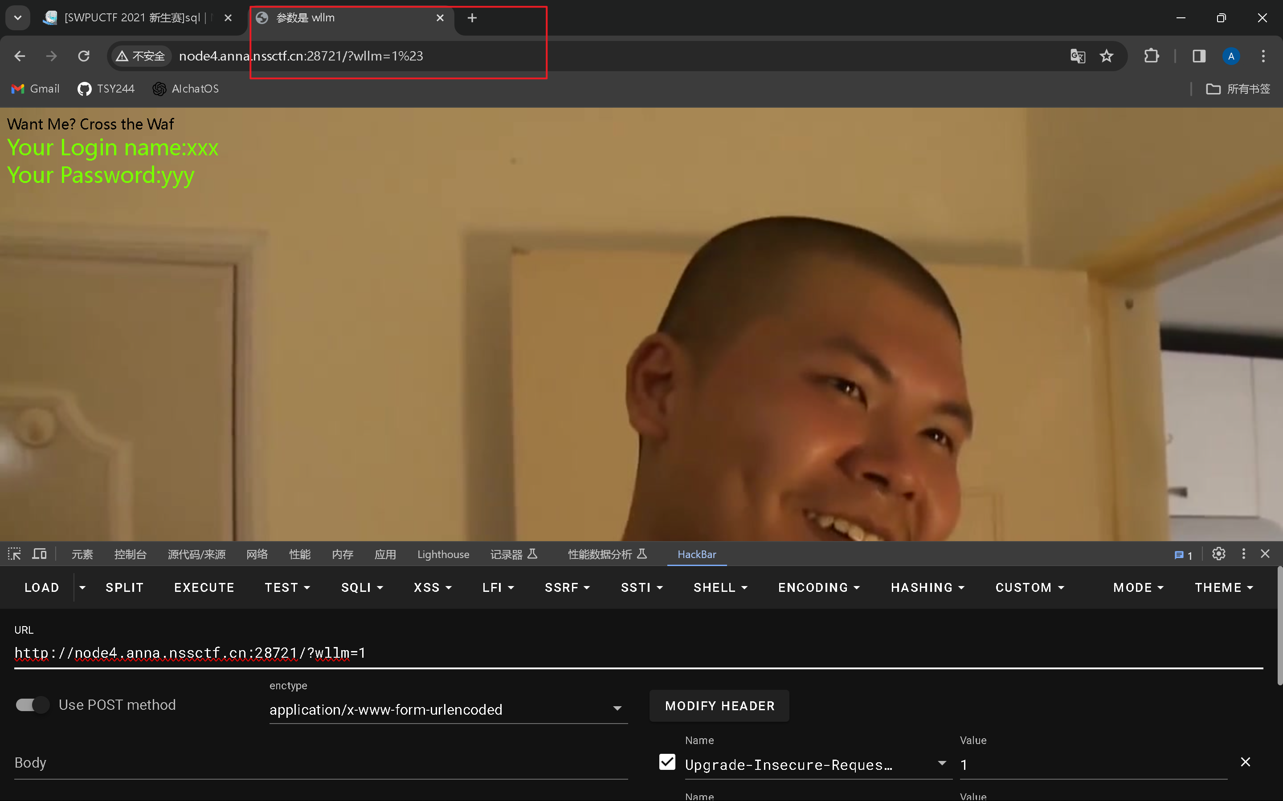Image resolution: width=1283 pixels, height=801 pixels.
Task: Switch to the 控制台 console tab
Action: pyautogui.click(x=130, y=554)
